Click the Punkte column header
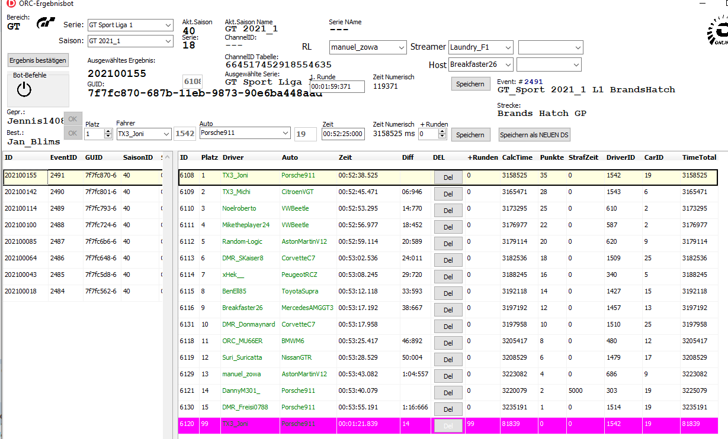The height and width of the screenshot is (439, 728). point(535,158)
